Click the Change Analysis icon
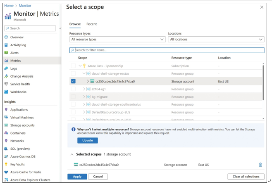Screen dimensions: 272x184 [6, 76]
